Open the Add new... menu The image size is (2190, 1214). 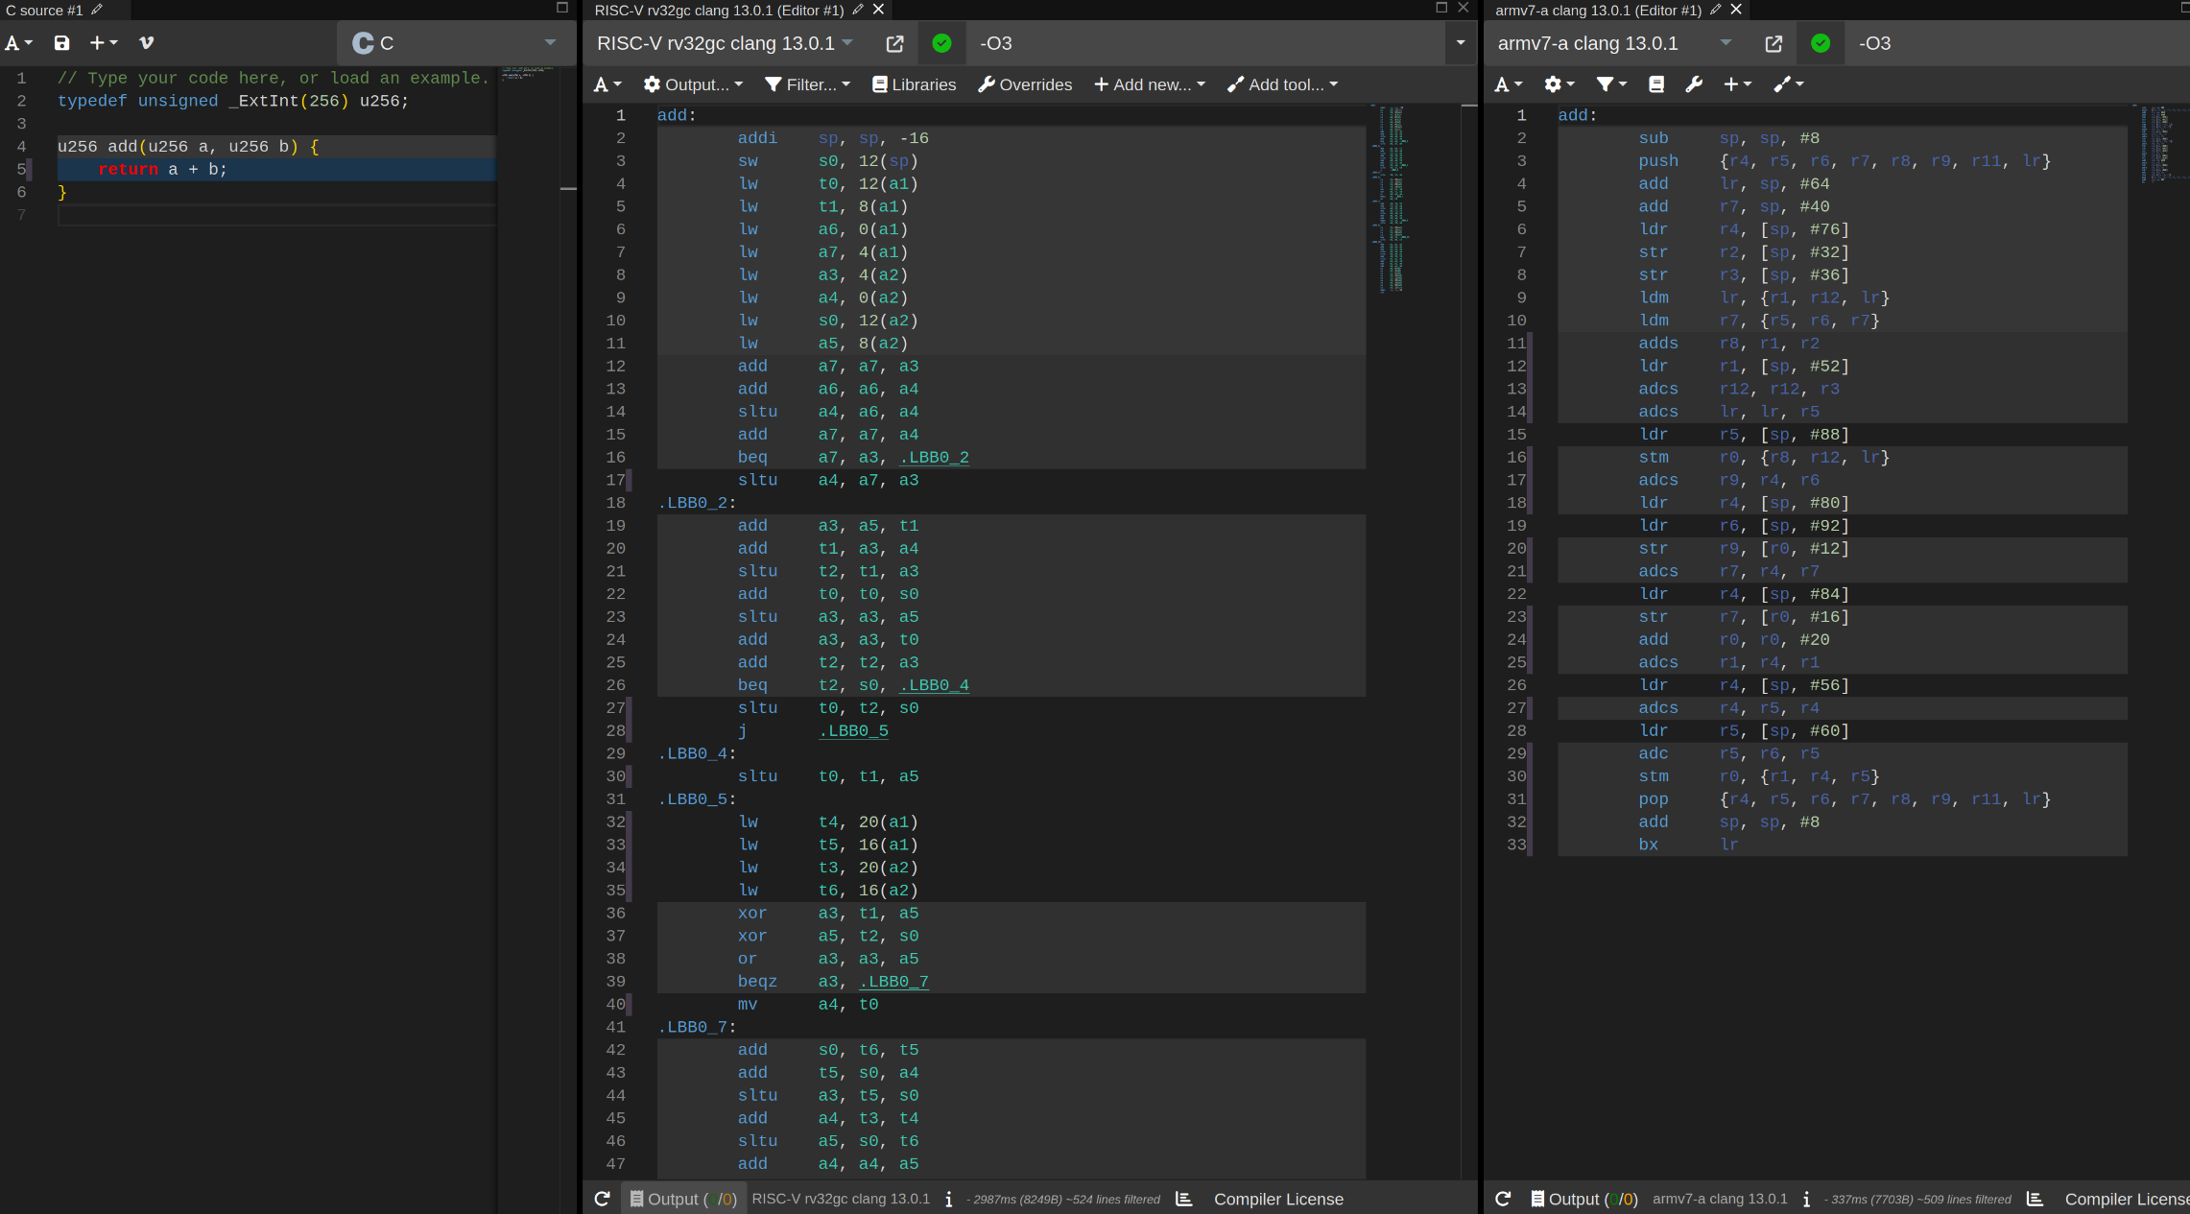pyautogui.click(x=1150, y=84)
